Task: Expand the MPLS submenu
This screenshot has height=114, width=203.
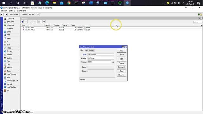Action: coord(11,48)
